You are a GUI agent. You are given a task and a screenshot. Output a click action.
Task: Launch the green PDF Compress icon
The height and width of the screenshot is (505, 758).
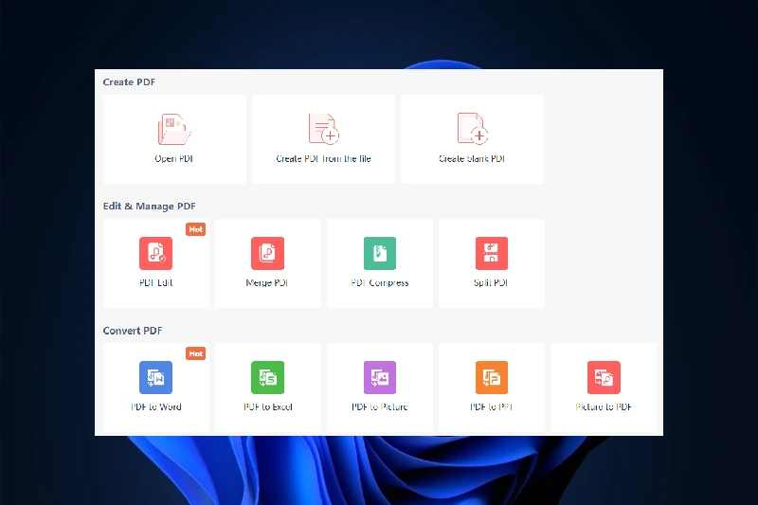(x=380, y=253)
